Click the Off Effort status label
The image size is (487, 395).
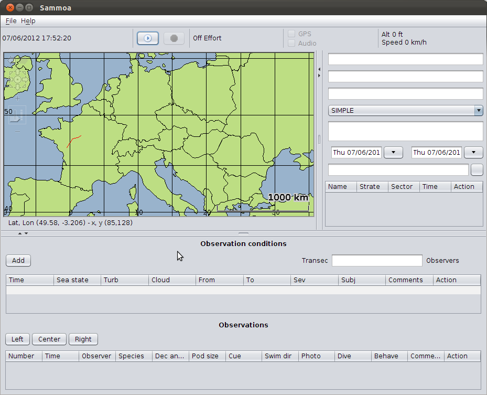pyautogui.click(x=207, y=38)
